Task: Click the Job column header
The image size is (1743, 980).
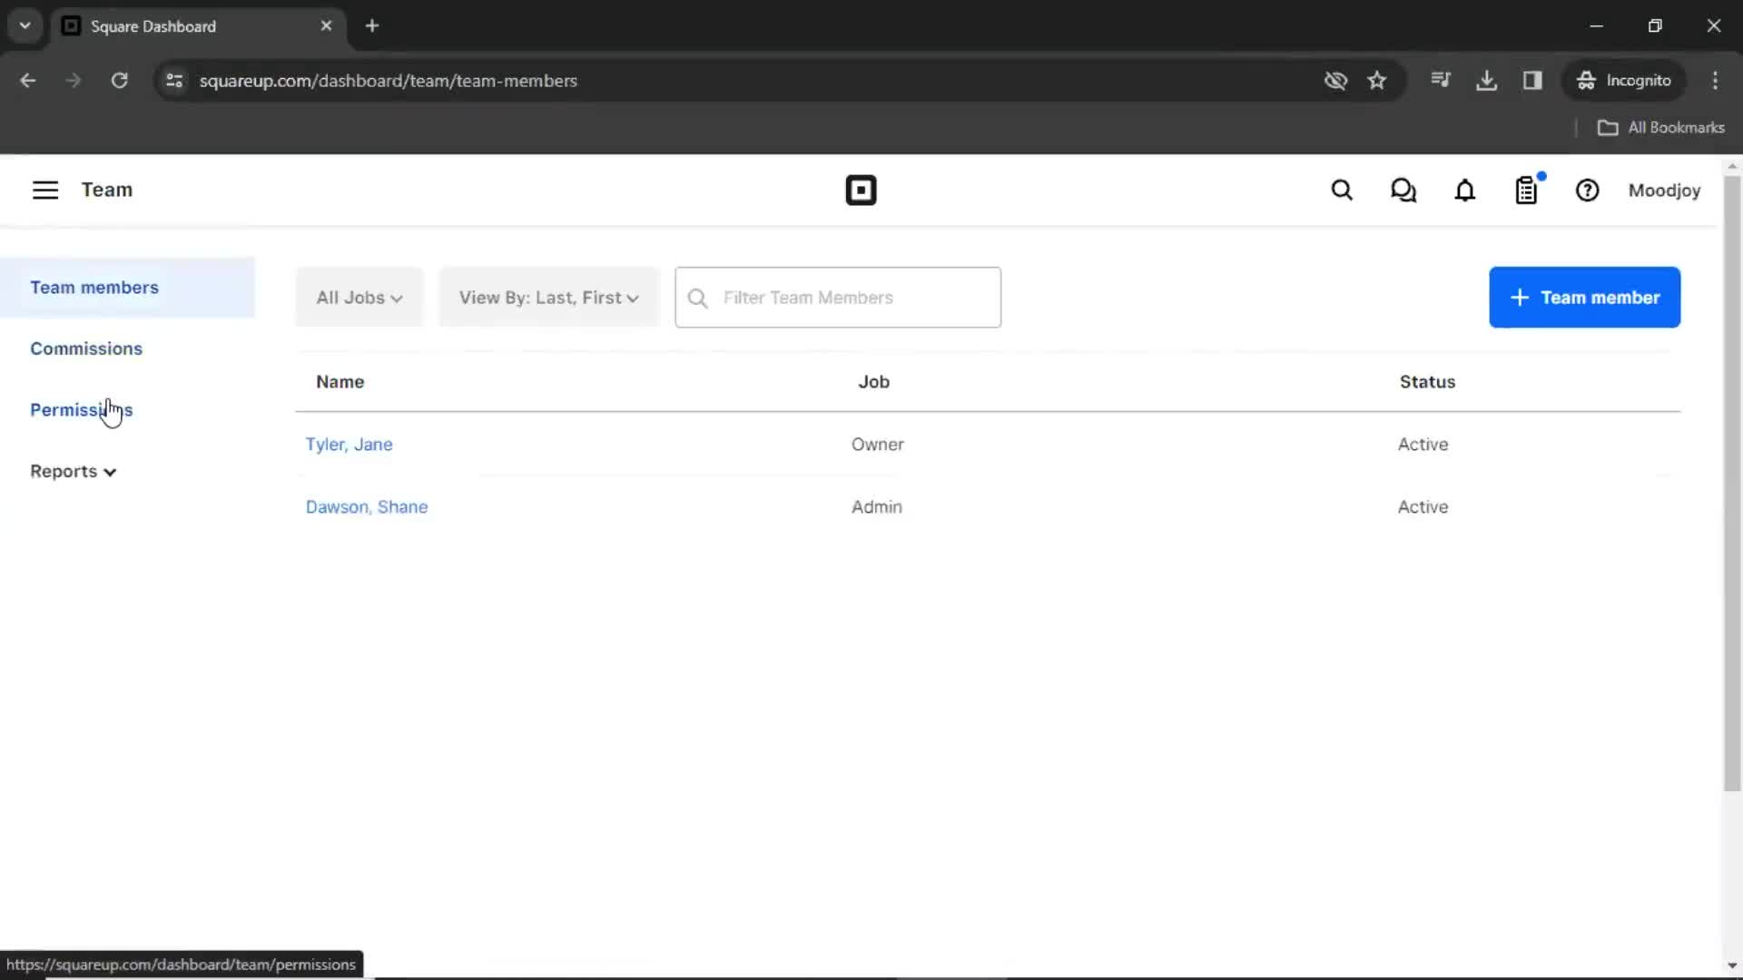Action: click(x=874, y=382)
